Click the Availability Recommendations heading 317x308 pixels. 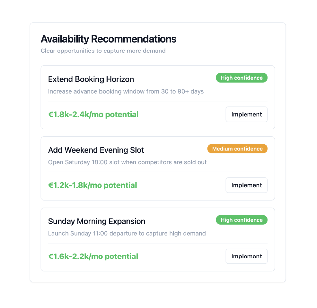tap(109, 39)
